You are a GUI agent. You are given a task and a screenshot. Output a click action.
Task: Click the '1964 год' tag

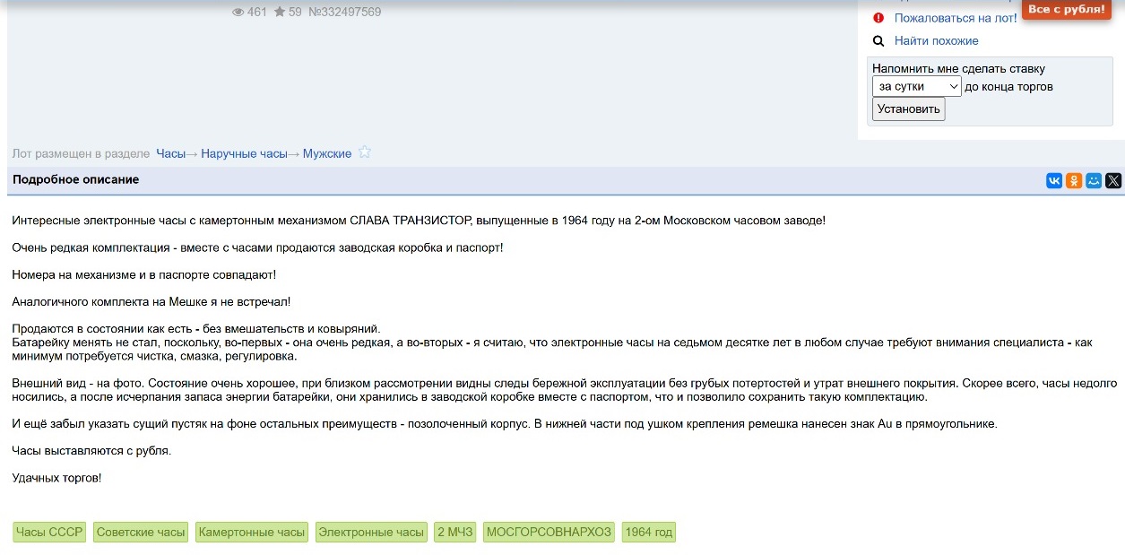point(648,533)
